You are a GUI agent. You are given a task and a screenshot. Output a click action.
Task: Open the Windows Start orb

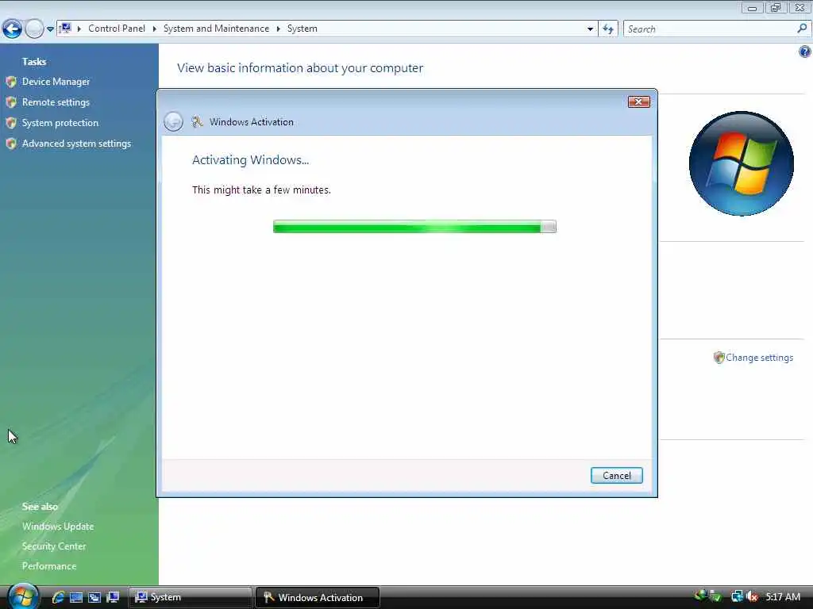[x=22, y=596]
